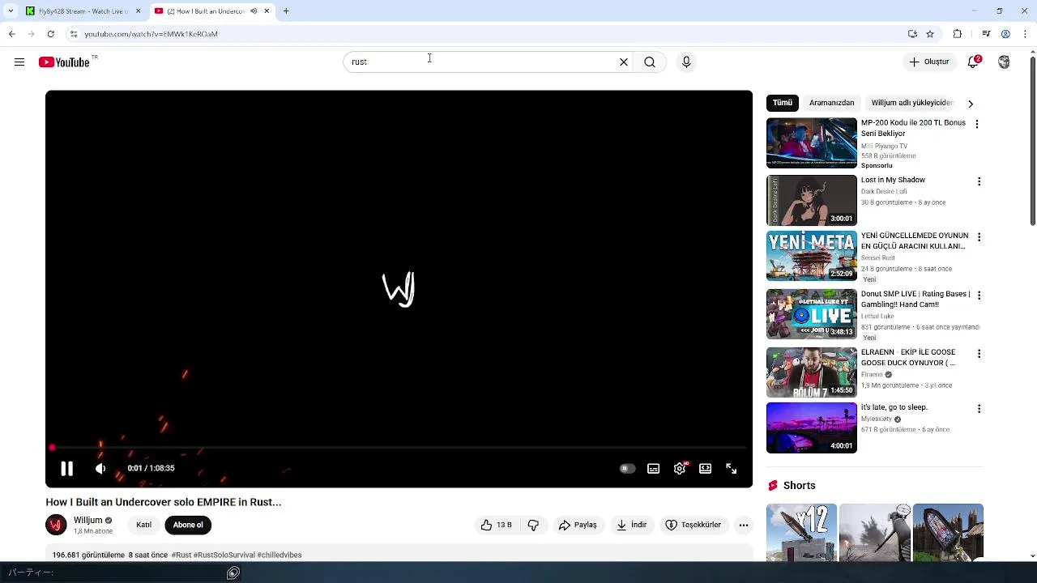Run search with magnifier button
The width and height of the screenshot is (1037, 583).
coord(650,62)
